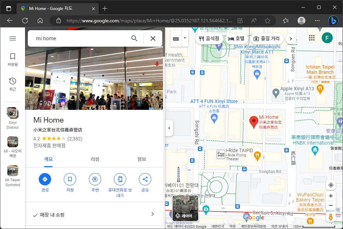Click the on-screen keyboard input icon

coord(176,39)
